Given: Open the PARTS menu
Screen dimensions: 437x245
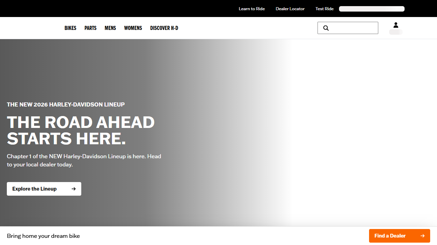Looking at the screenshot, I should point(90,28).
